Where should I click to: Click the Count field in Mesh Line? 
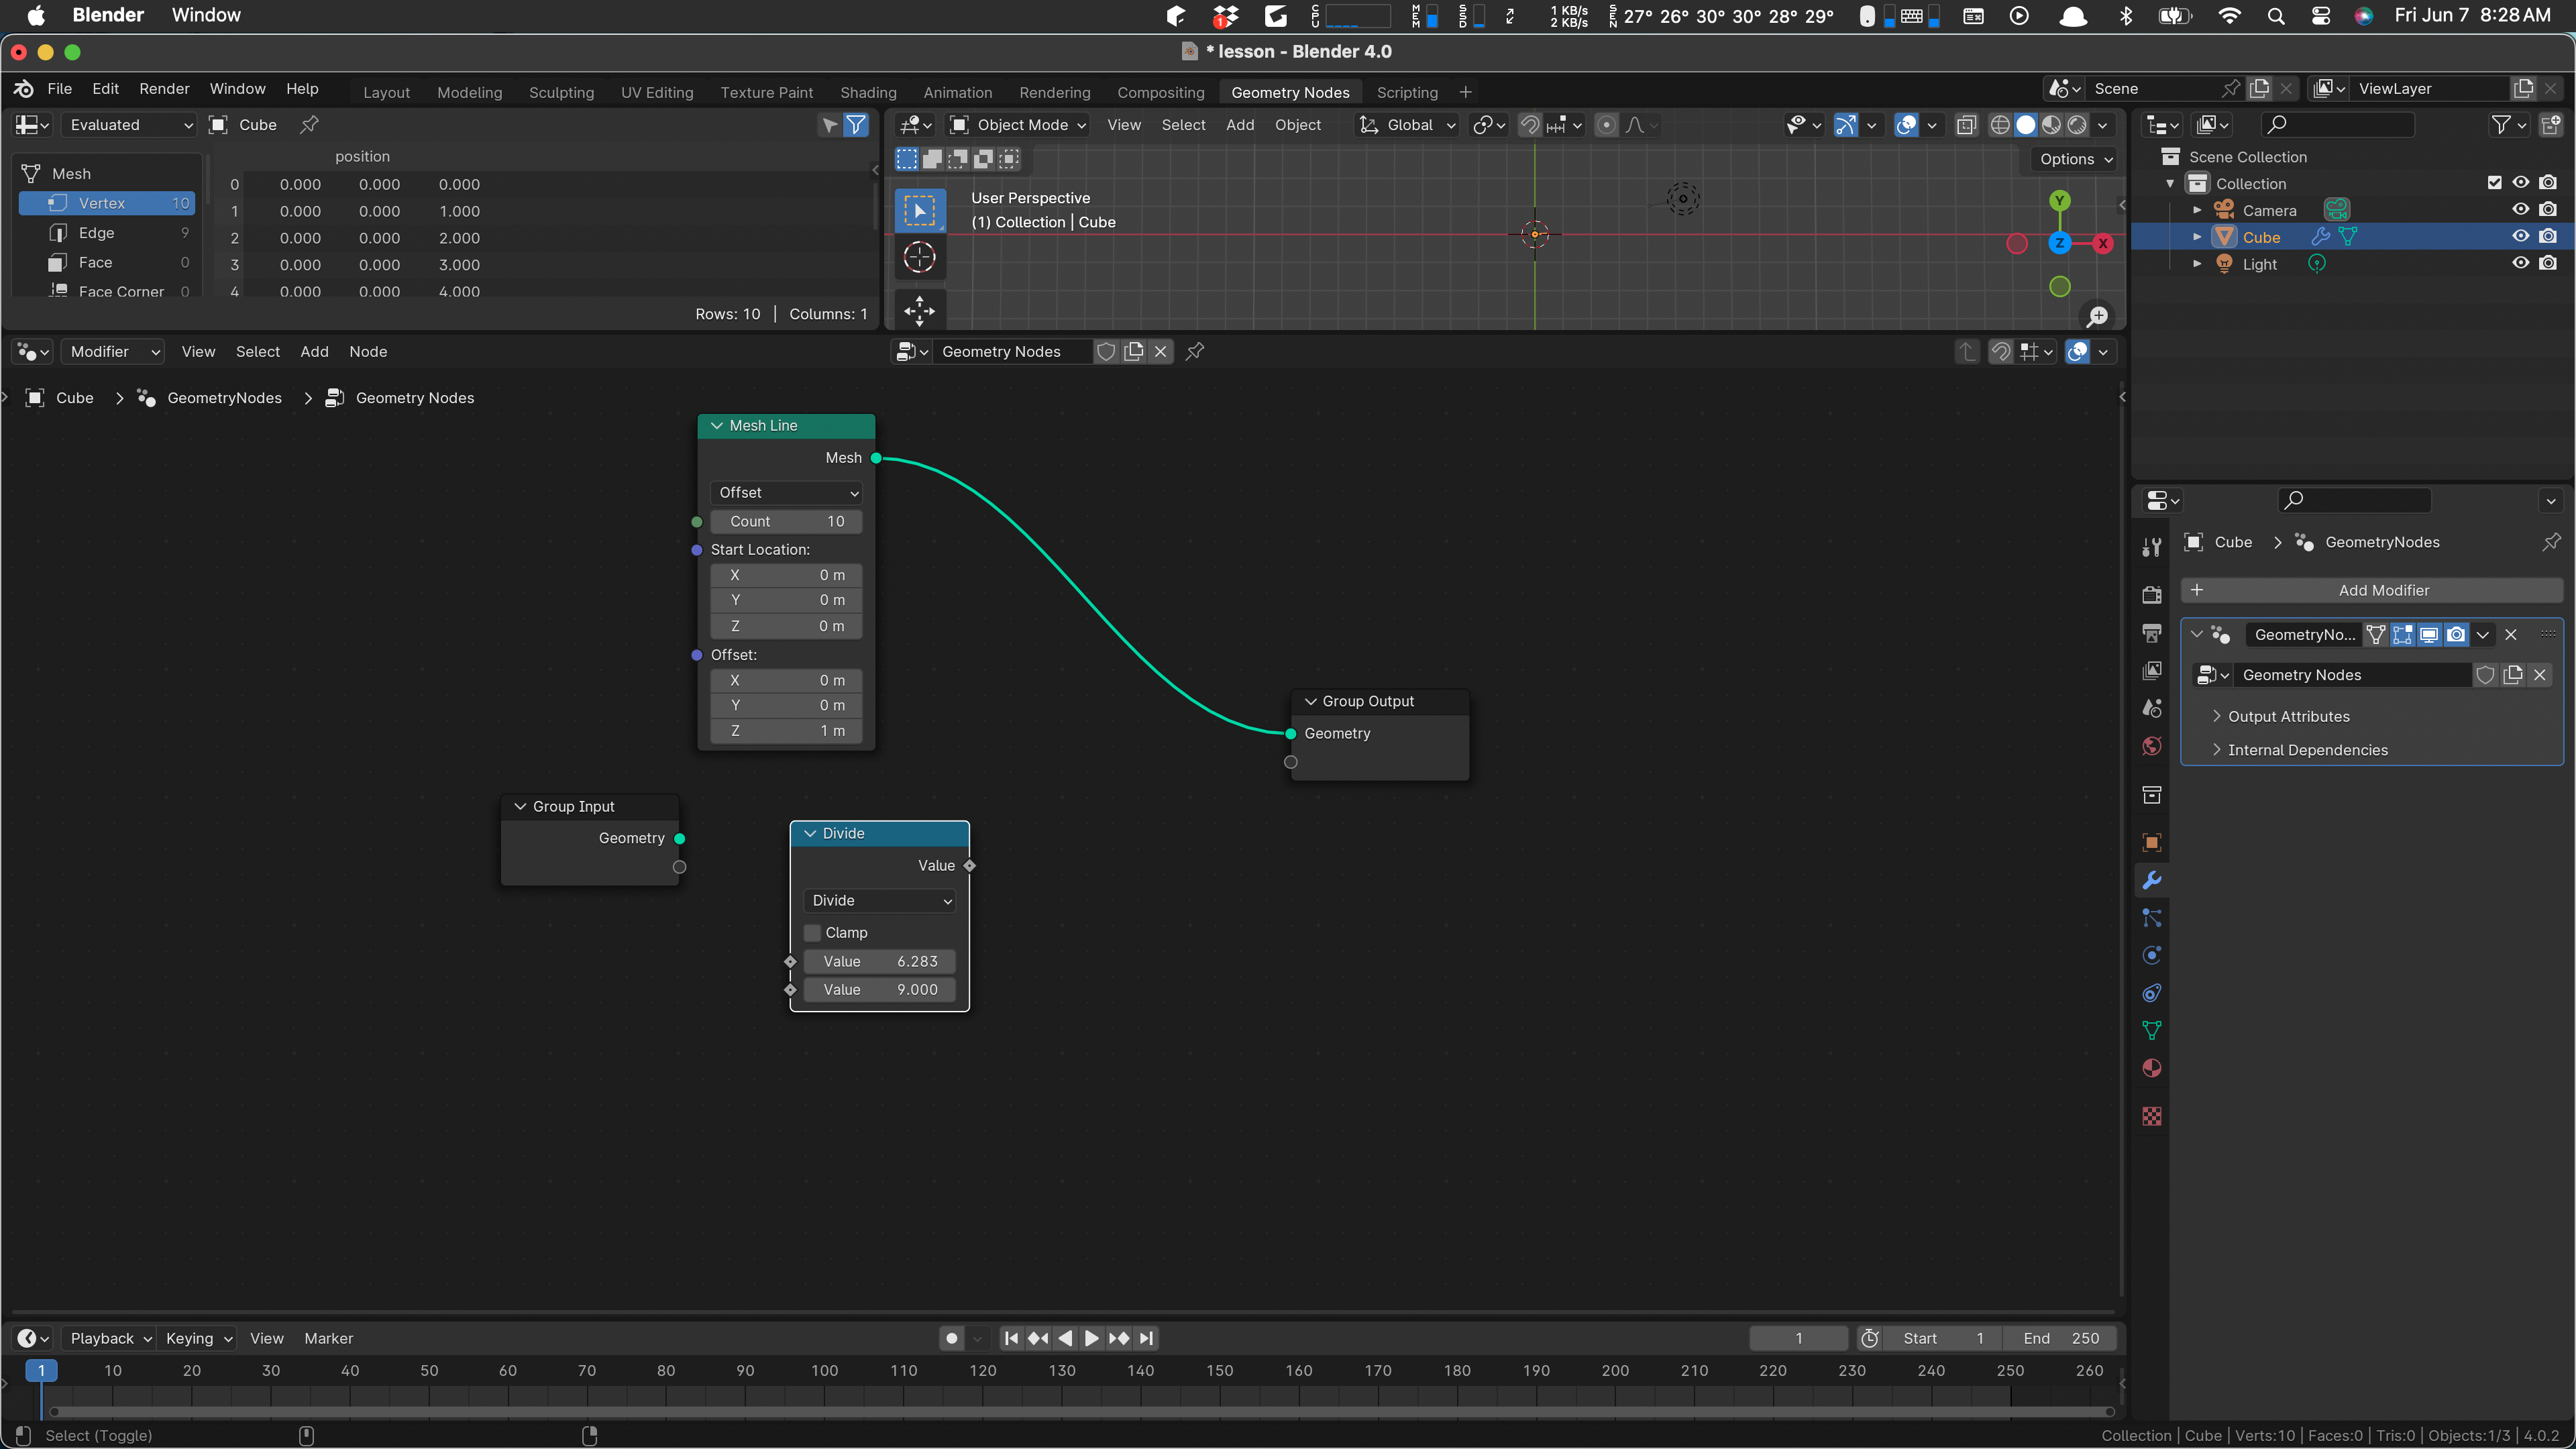786,521
